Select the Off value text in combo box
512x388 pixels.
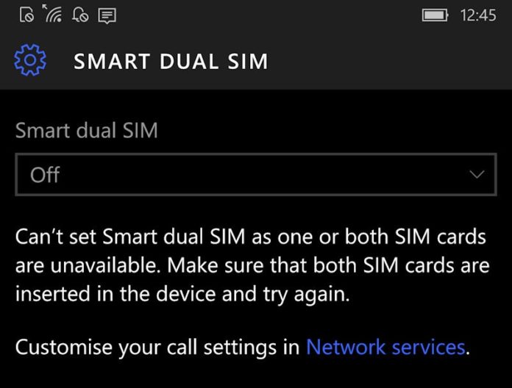point(45,175)
